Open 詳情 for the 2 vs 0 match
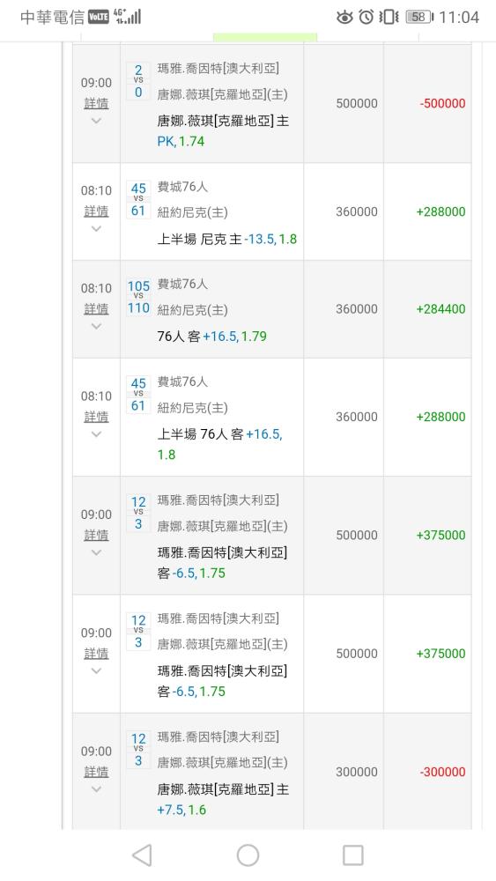 [96, 103]
